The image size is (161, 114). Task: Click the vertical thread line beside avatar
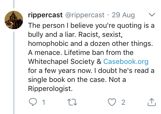coord(14,75)
